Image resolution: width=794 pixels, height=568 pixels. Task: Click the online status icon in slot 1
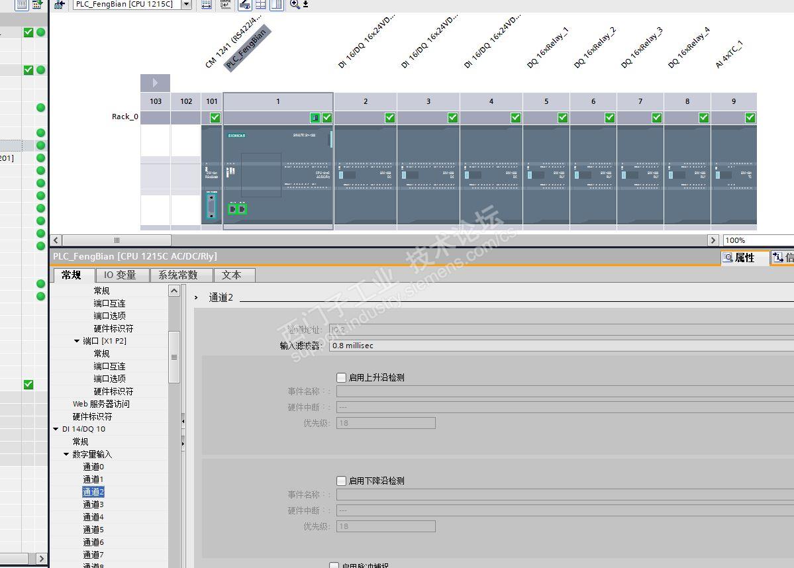point(315,117)
